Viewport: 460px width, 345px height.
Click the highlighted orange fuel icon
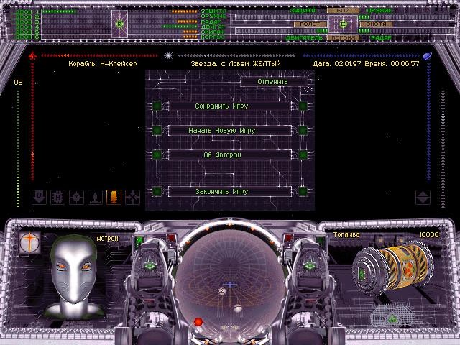tap(114, 197)
